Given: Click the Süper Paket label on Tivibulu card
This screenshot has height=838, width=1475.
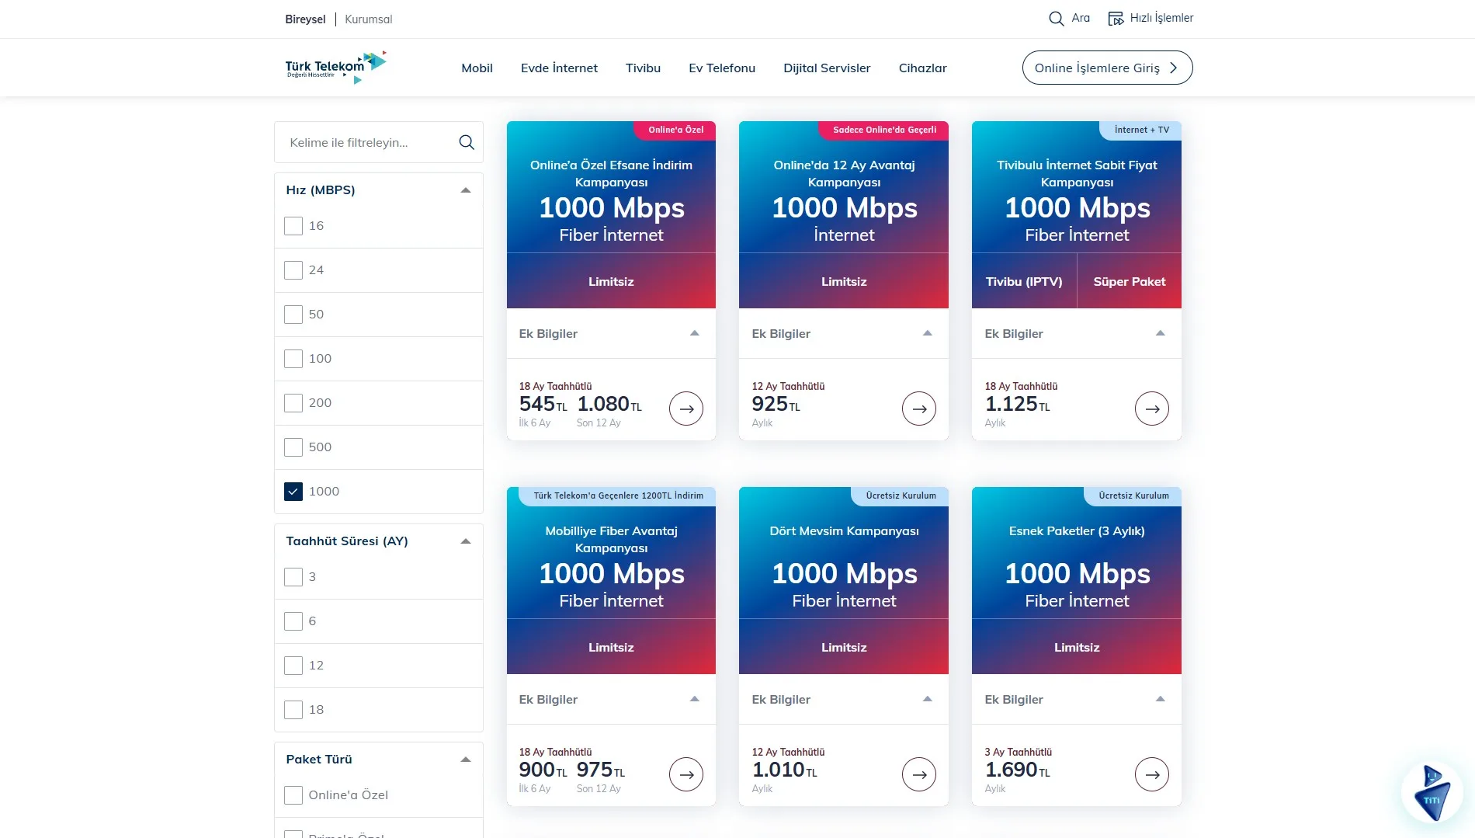Looking at the screenshot, I should pos(1130,282).
